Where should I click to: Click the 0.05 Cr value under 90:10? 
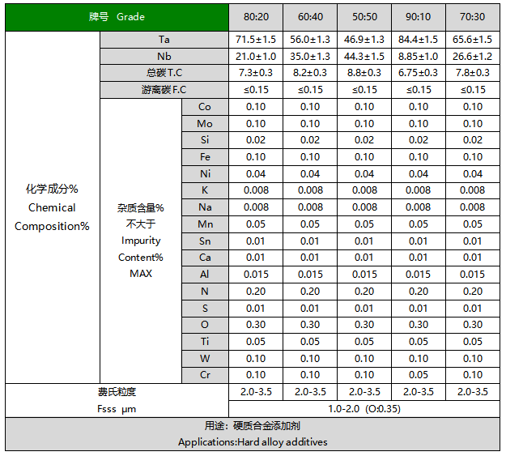click(x=419, y=375)
